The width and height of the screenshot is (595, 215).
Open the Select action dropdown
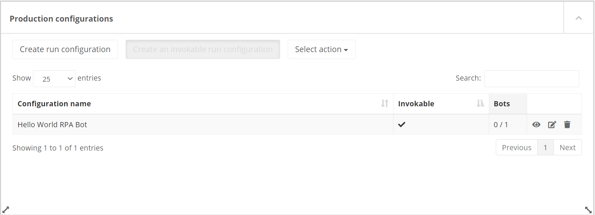[321, 49]
